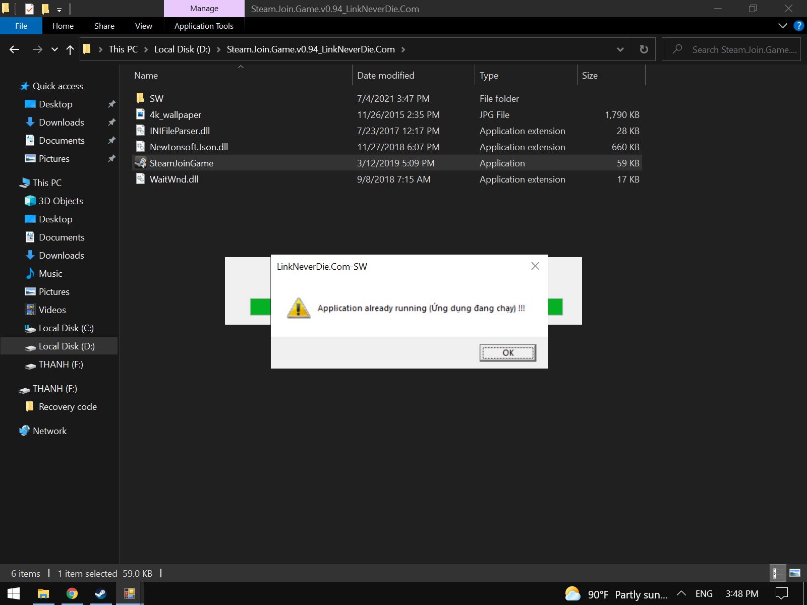Go up one folder level

click(70, 49)
